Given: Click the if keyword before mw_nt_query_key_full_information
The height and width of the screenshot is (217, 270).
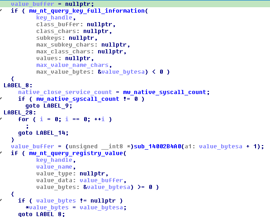Looking at the screenshot, I should 14,11.
